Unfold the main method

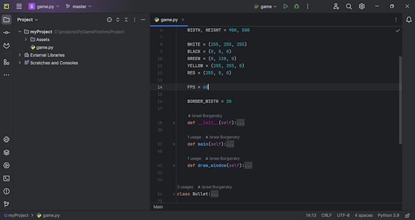click(174, 144)
